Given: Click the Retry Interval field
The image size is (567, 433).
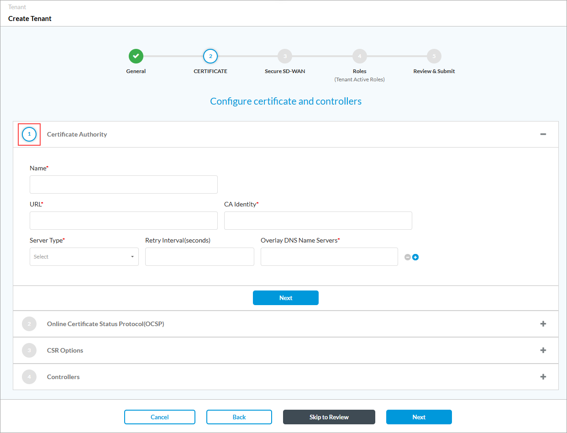Looking at the screenshot, I should pyautogui.click(x=199, y=257).
